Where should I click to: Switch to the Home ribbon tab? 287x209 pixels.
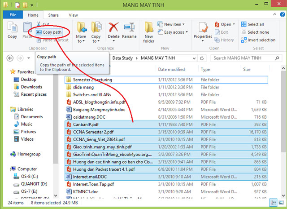[x=33, y=15]
